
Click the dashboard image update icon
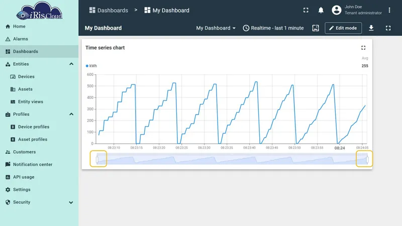tap(316, 28)
